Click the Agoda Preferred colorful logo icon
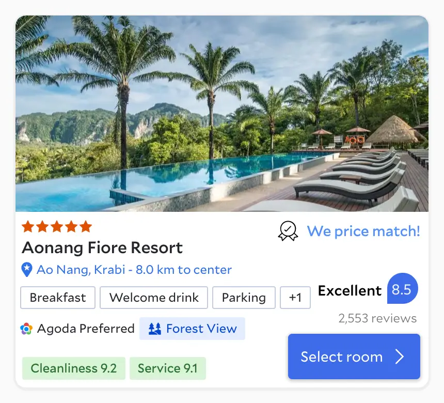 pyautogui.click(x=26, y=329)
